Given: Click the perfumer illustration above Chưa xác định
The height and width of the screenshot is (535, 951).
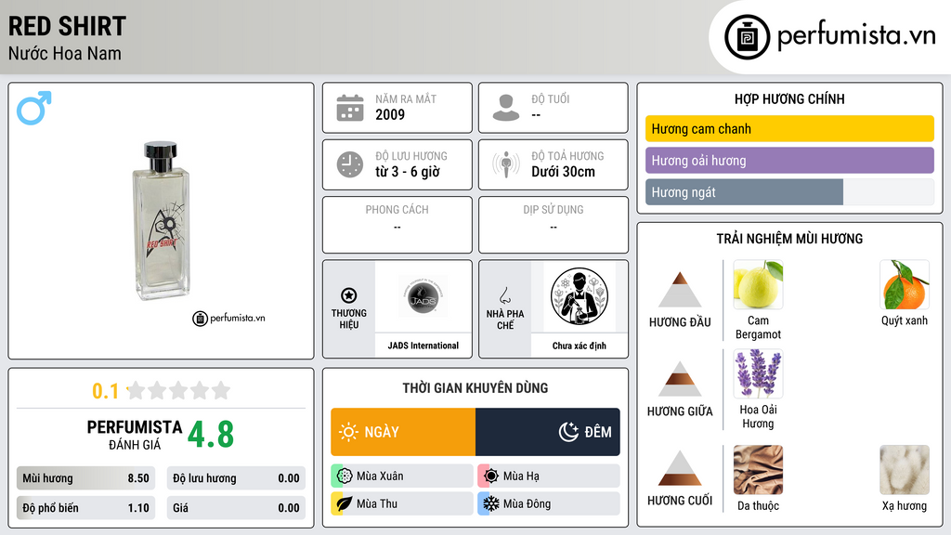Looking at the screenshot, I should tap(580, 296).
